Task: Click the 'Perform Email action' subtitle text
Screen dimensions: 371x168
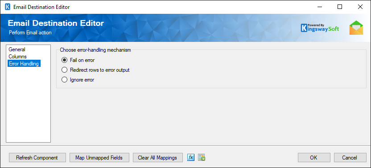Action: [x=30, y=33]
